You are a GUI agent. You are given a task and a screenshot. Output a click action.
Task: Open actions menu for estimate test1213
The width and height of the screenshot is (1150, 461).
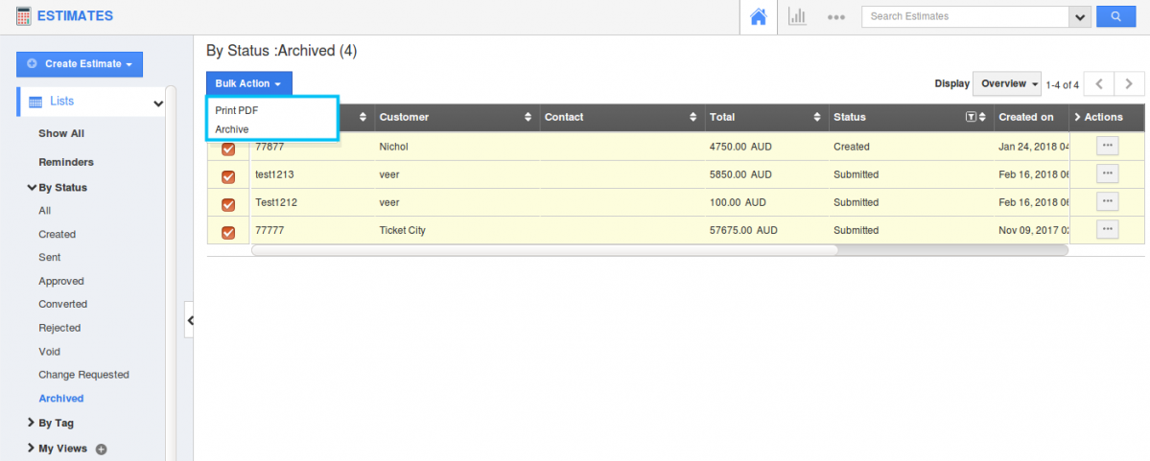(1108, 173)
